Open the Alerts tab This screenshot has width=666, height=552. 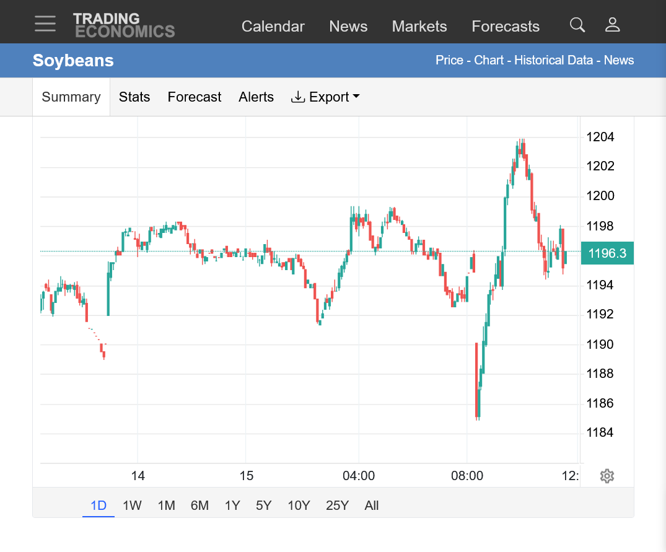pyautogui.click(x=256, y=97)
